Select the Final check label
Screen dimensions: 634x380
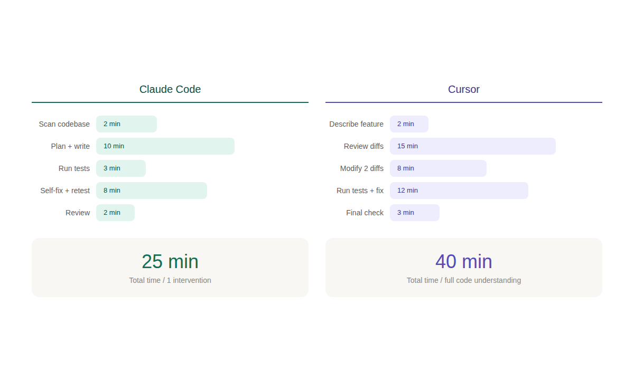pyautogui.click(x=365, y=213)
